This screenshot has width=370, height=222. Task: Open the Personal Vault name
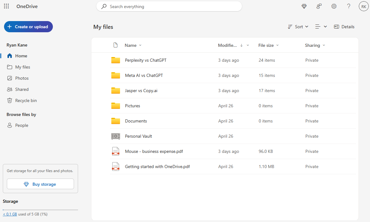click(138, 136)
